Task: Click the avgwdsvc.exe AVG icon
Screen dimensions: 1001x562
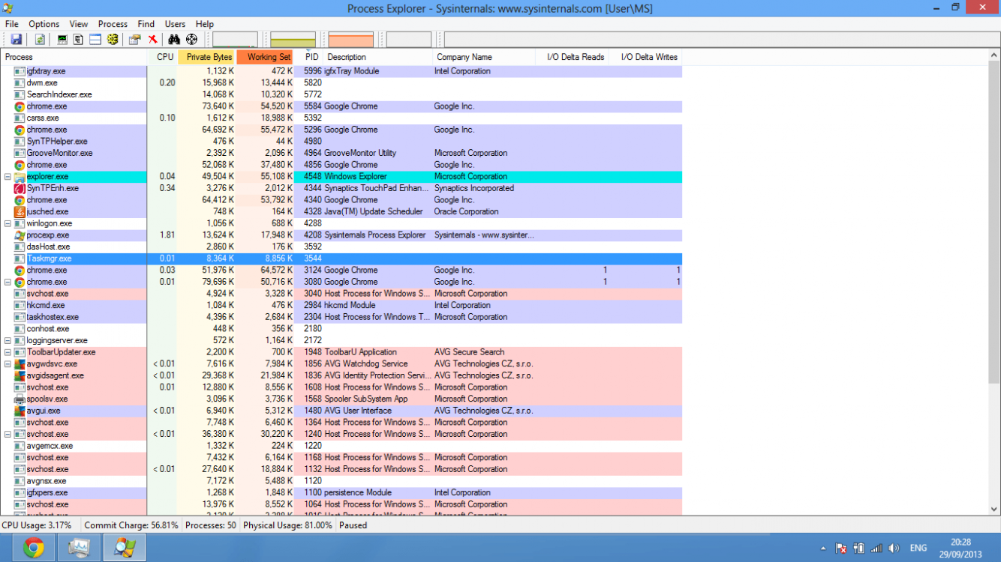Action: 20,364
